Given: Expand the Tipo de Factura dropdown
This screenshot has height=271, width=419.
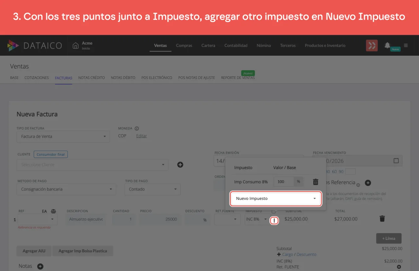Looking at the screenshot, I should [63, 136].
